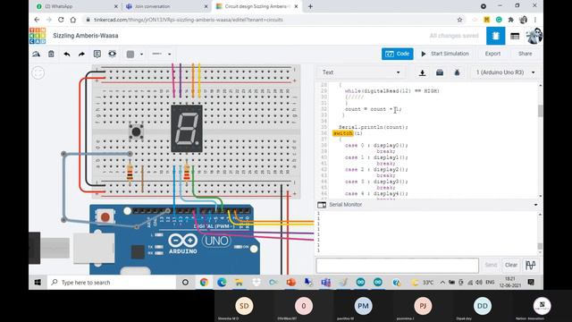Go to browser home page
Viewport: 572px width, 322px height.
pyautogui.click(x=73, y=20)
